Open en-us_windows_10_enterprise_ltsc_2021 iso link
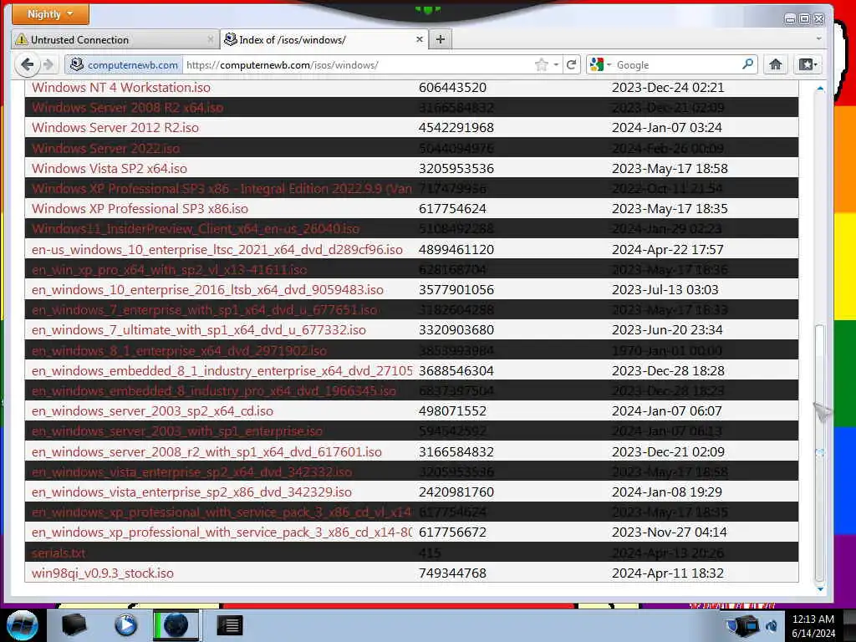 coord(217,249)
